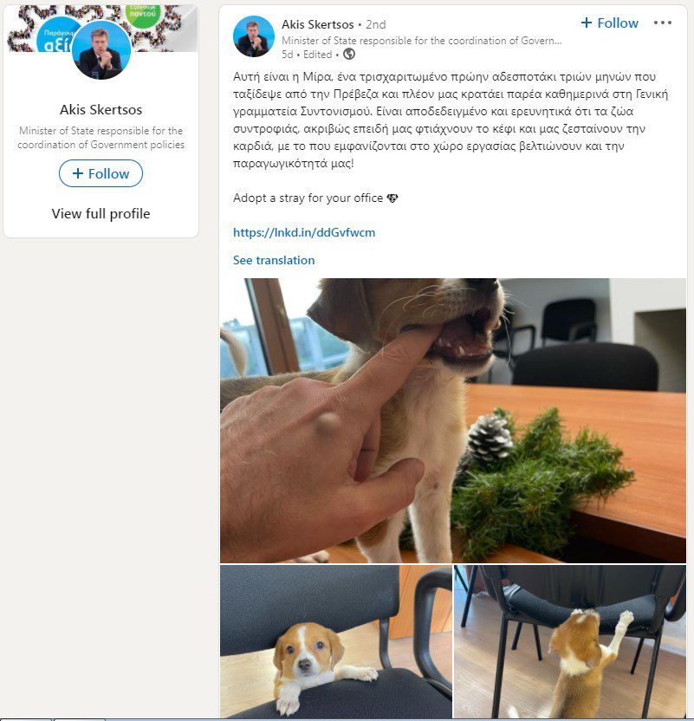Viewport: 694px width, 721px height.
Task: Click the 5d Edited timestamp text
Action: click(307, 55)
